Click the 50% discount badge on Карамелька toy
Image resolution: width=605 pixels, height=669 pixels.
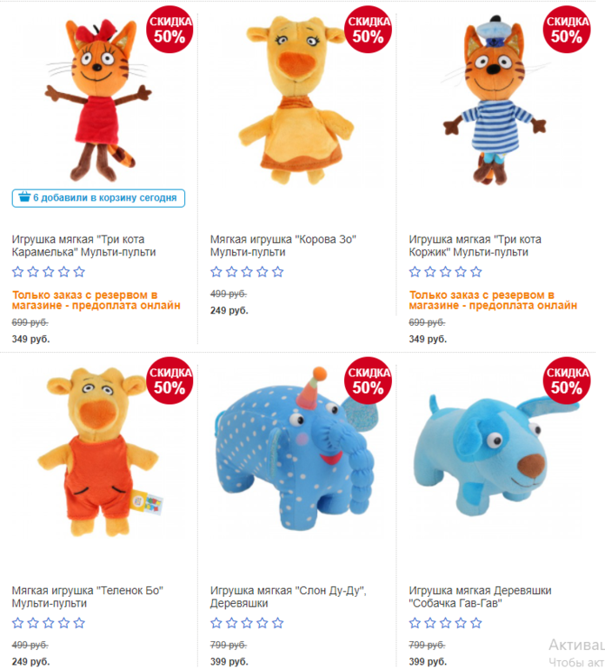coord(170,30)
